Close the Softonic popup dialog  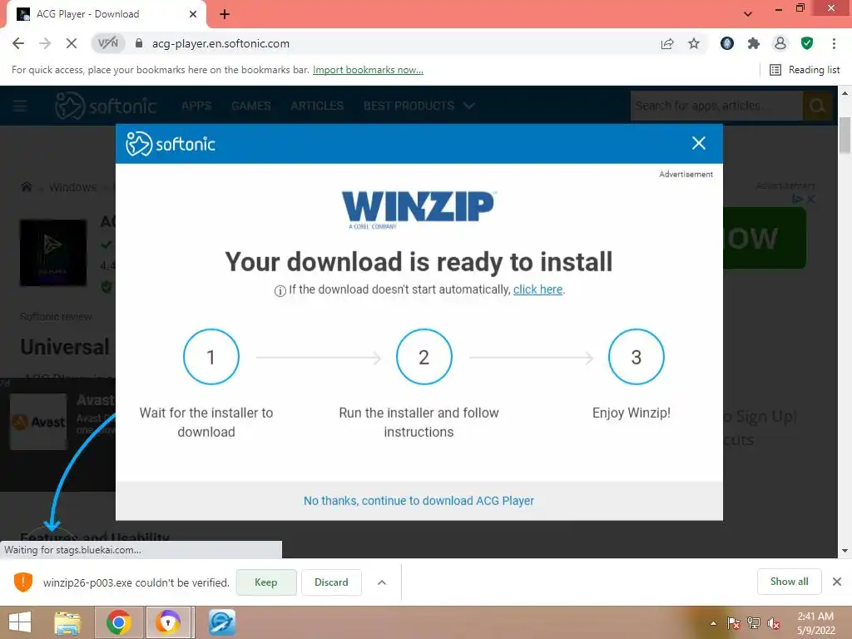(699, 143)
